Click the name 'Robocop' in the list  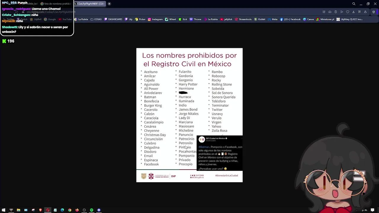coord(218,76)
